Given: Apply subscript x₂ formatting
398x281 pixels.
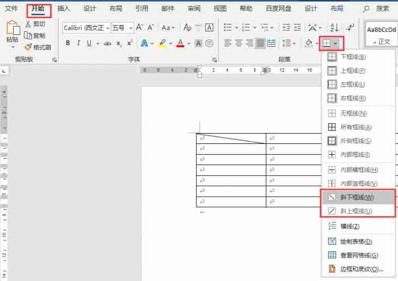Looking at the screenshot, I should 119,44.
